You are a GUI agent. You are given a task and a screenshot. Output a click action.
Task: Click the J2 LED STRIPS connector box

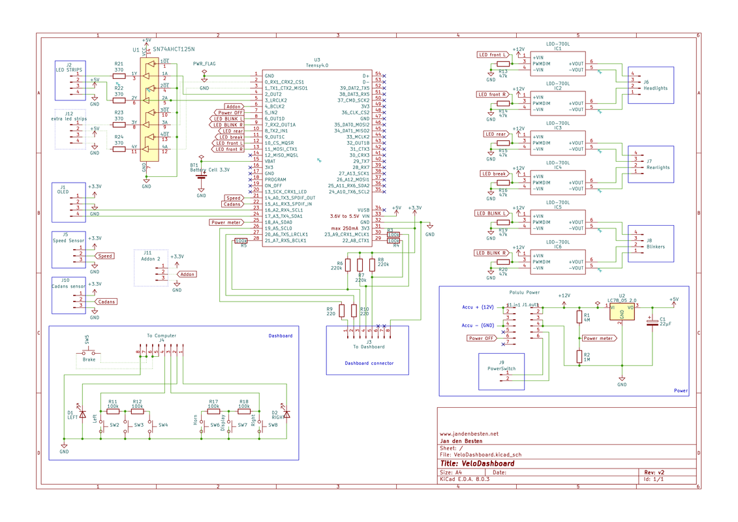70,80
